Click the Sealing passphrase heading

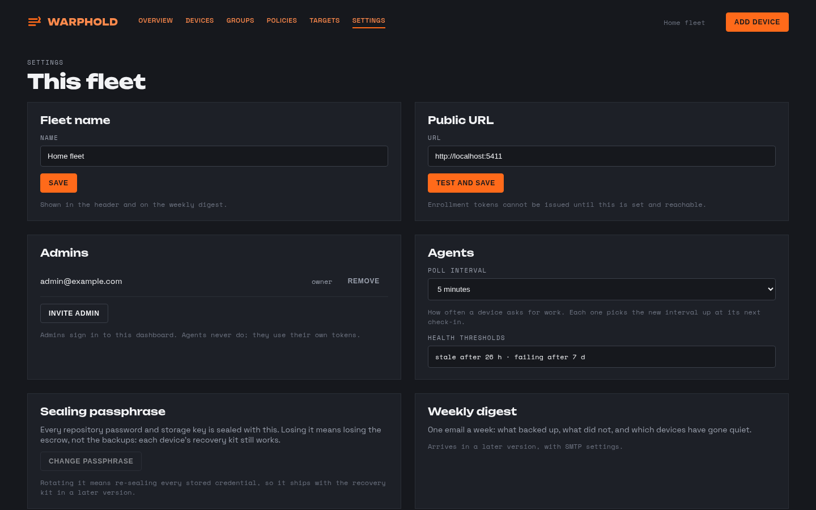tap(103, 411)
